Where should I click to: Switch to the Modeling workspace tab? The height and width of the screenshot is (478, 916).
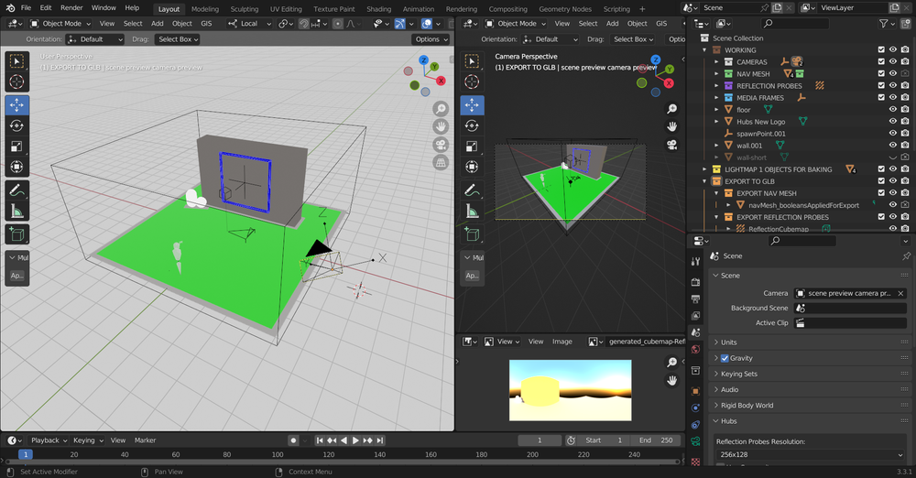[x=205, y=9]
